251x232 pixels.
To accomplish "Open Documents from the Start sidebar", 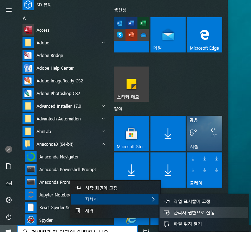I will (x=9, y=166).
